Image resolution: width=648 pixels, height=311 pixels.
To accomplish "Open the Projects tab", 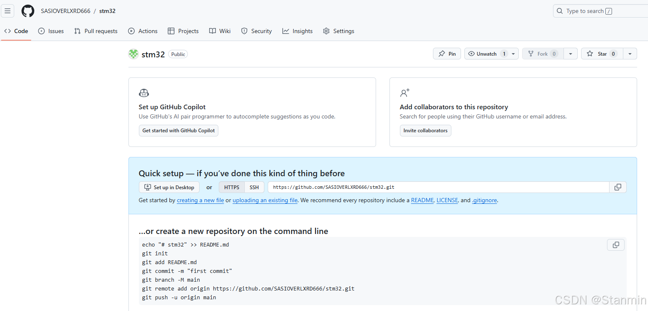I will click(x=183, y=31).
